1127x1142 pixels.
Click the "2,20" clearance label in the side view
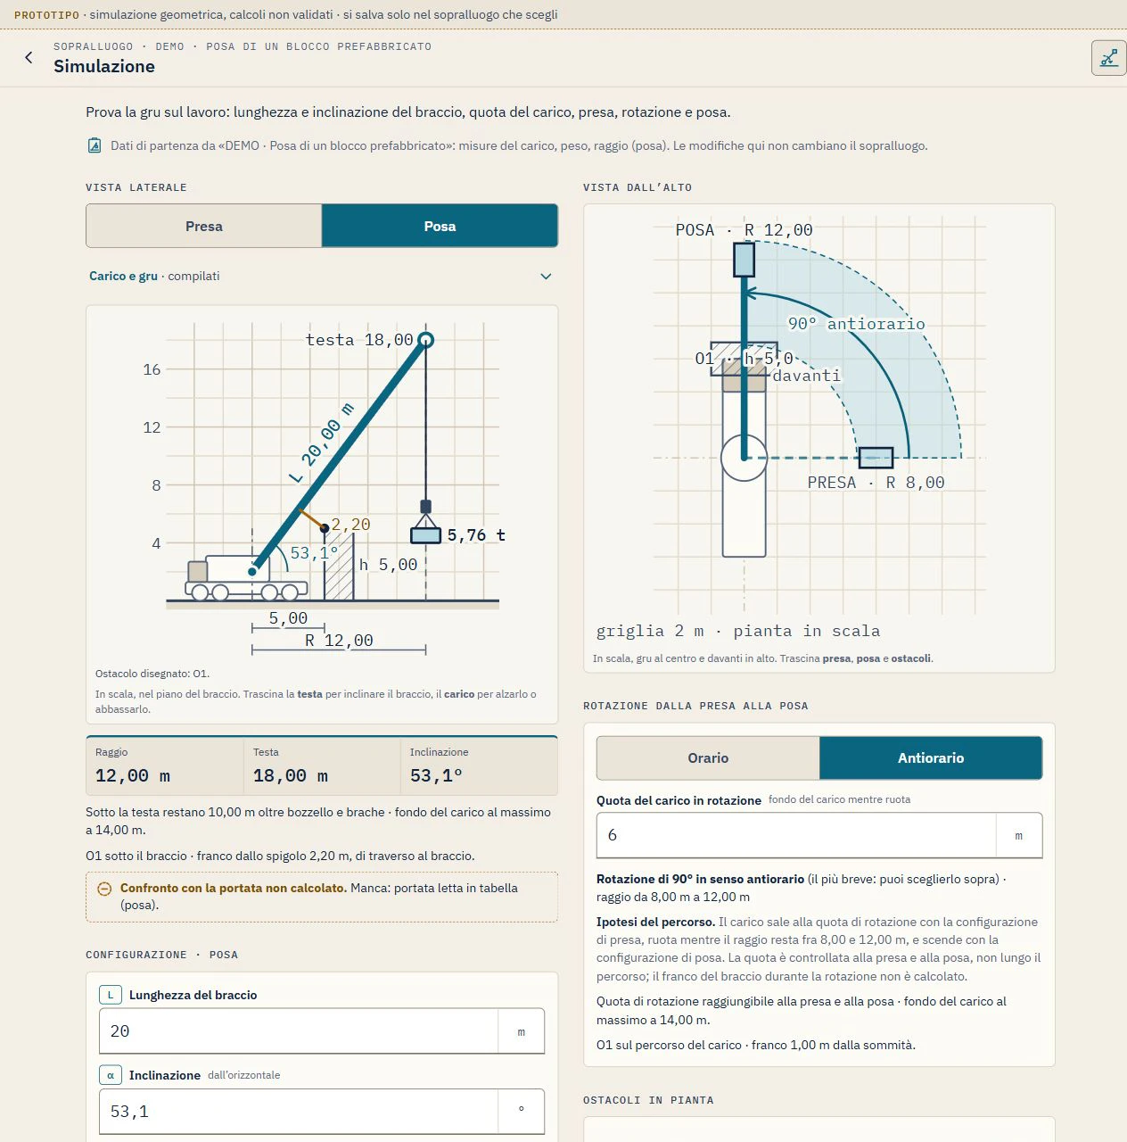click(350, 525)
